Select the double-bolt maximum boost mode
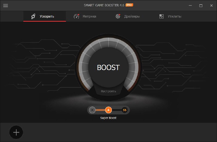 coord(125,110)
